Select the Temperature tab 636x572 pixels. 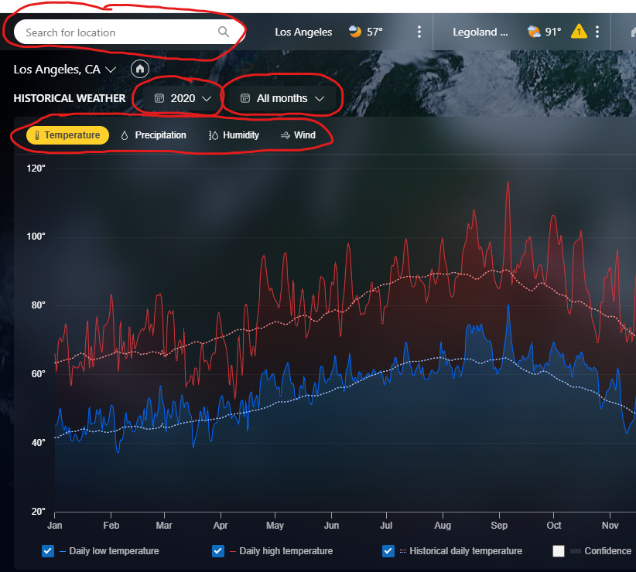coord(68,135)
